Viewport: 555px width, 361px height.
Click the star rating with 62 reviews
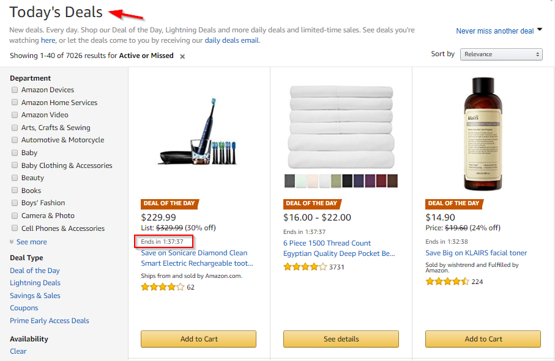[x=163, y=287]
